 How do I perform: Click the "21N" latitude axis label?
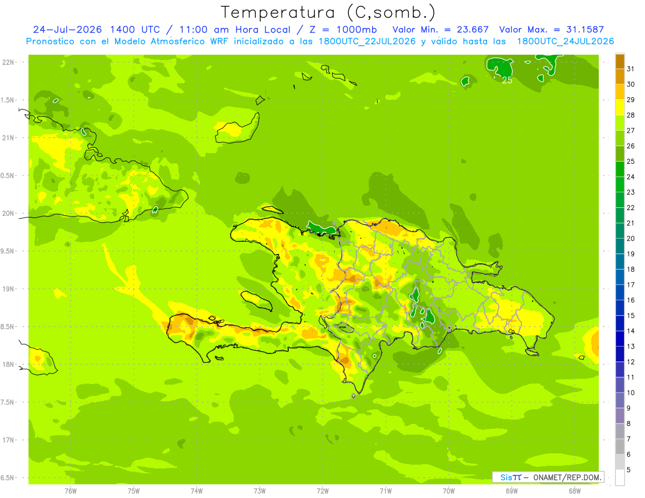click(x=8, y=138)
